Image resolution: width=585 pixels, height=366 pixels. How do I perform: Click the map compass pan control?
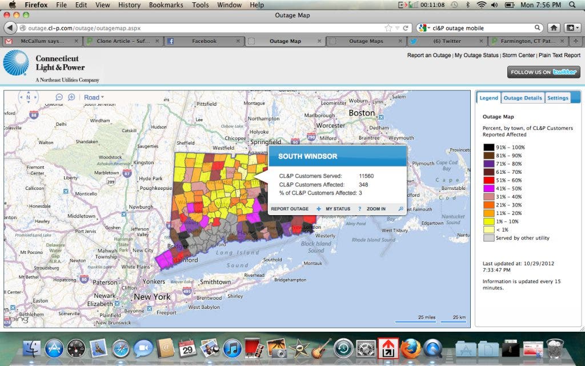(x=28, y=98)
